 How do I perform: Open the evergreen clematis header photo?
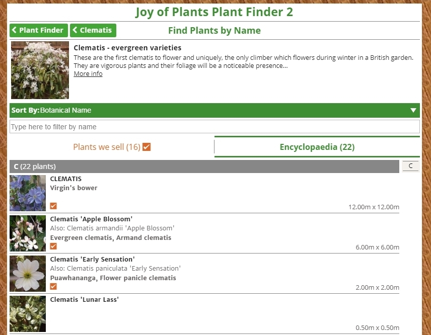39,70
